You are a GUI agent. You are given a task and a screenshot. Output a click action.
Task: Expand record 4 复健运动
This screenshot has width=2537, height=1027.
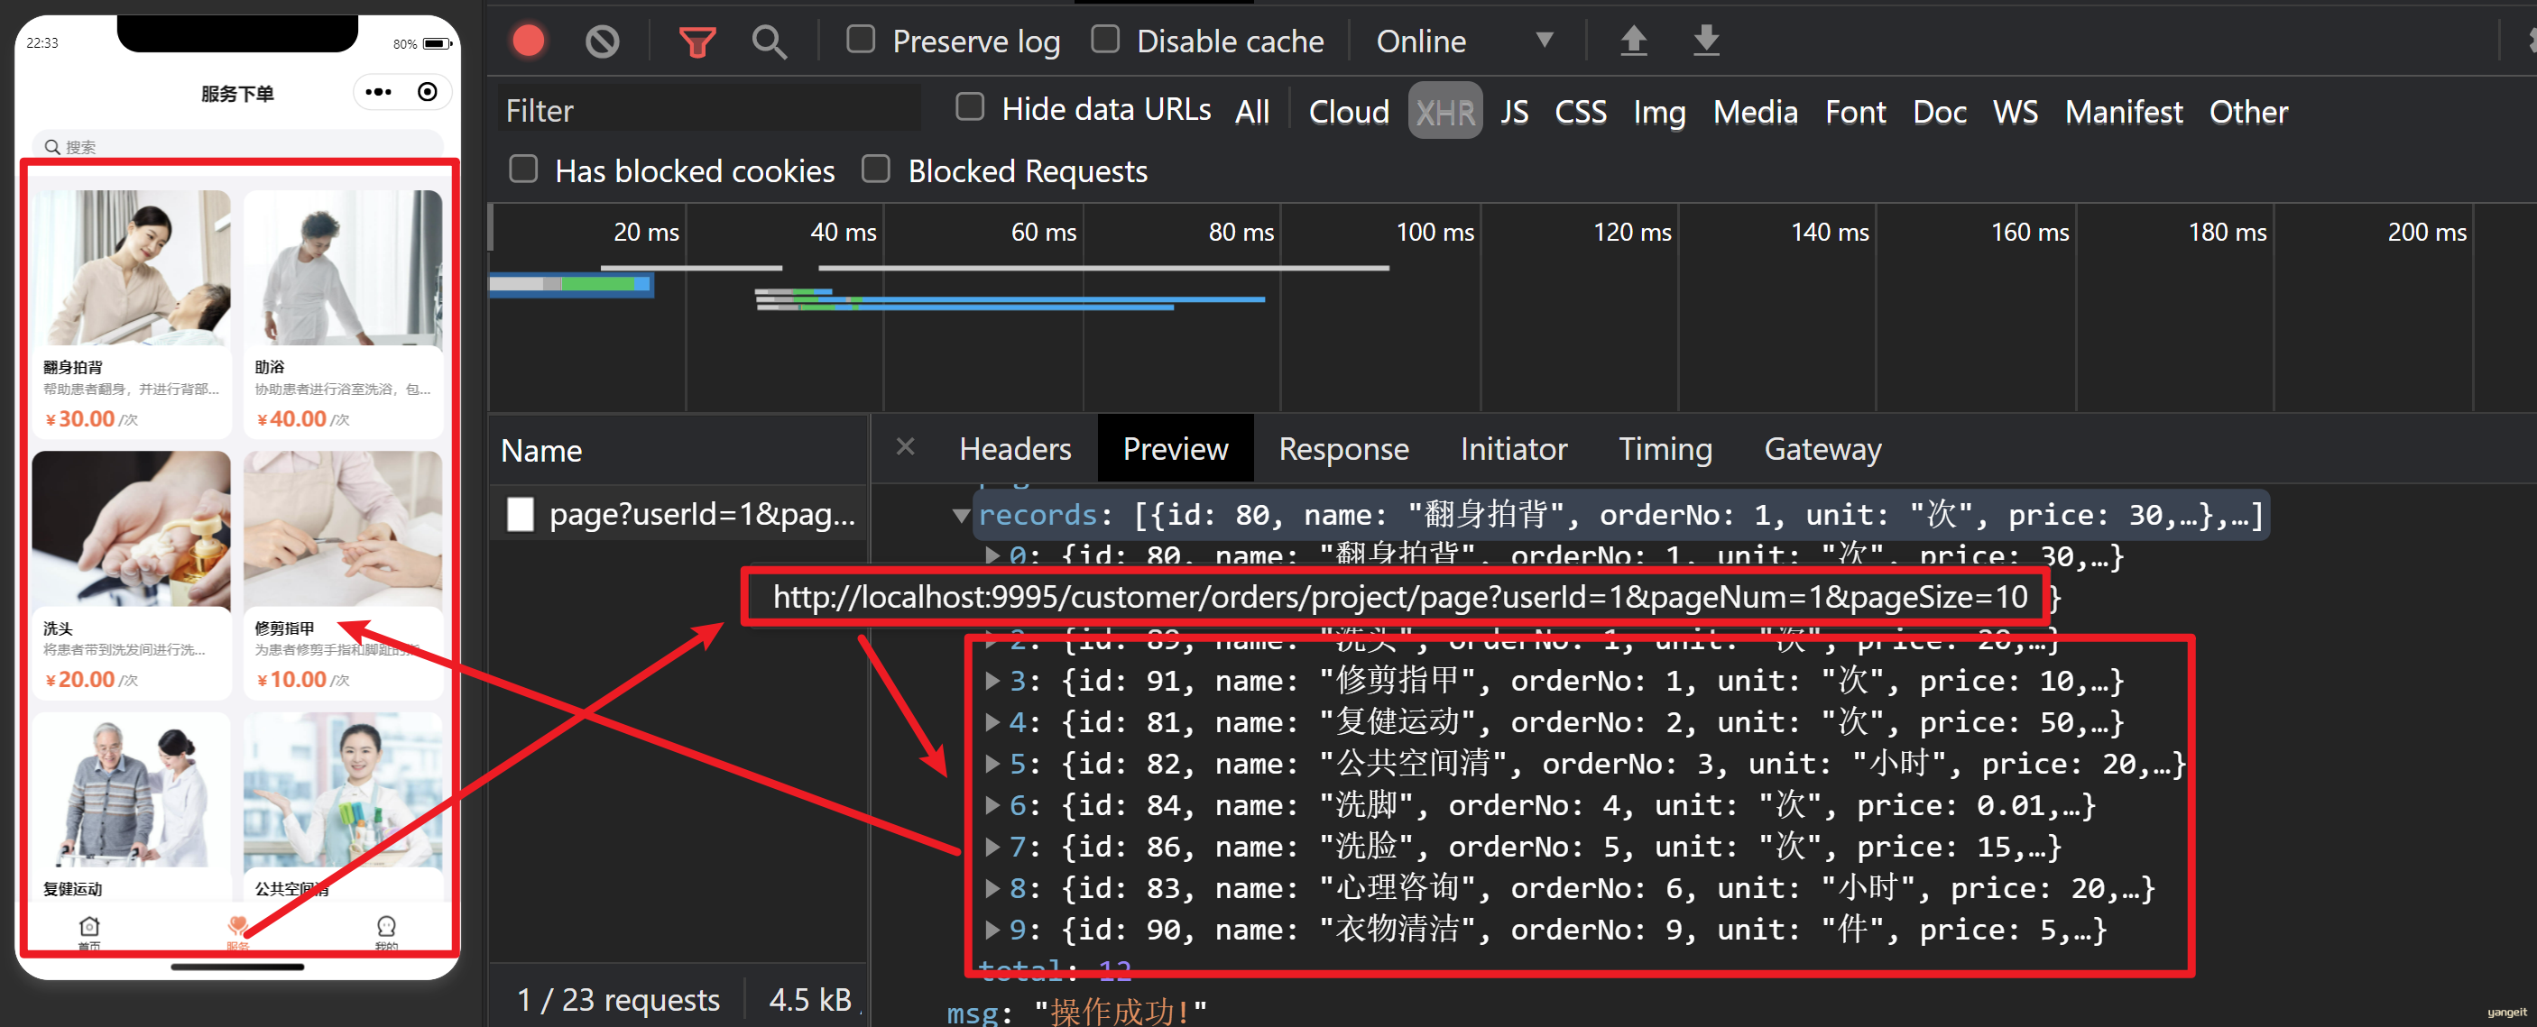click(x=992, y=721)
